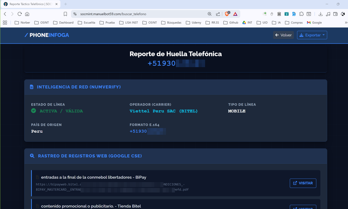348x209 pixels.
Task: Click the zoom magnifier icon in address bar
Action: [210, 14]
